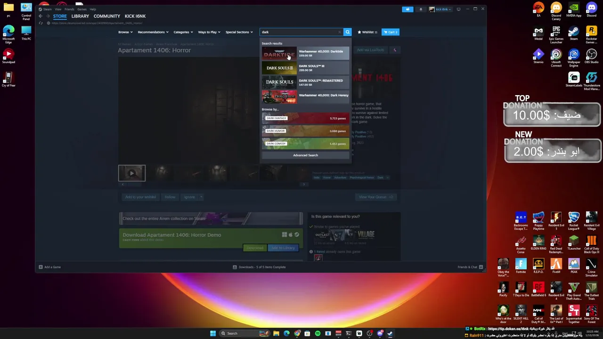Select DARK SOULS: REMASTERED search result
603x339 pixels.
(x=306, y=82)
